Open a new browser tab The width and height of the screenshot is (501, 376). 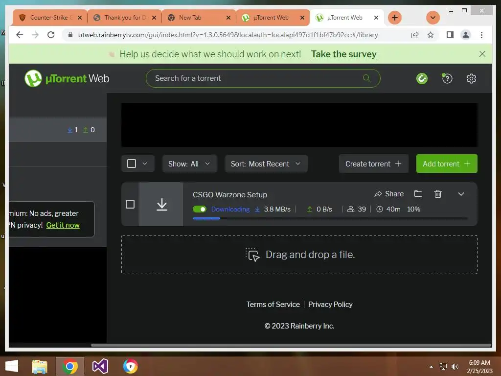click(x=395, y=18)
